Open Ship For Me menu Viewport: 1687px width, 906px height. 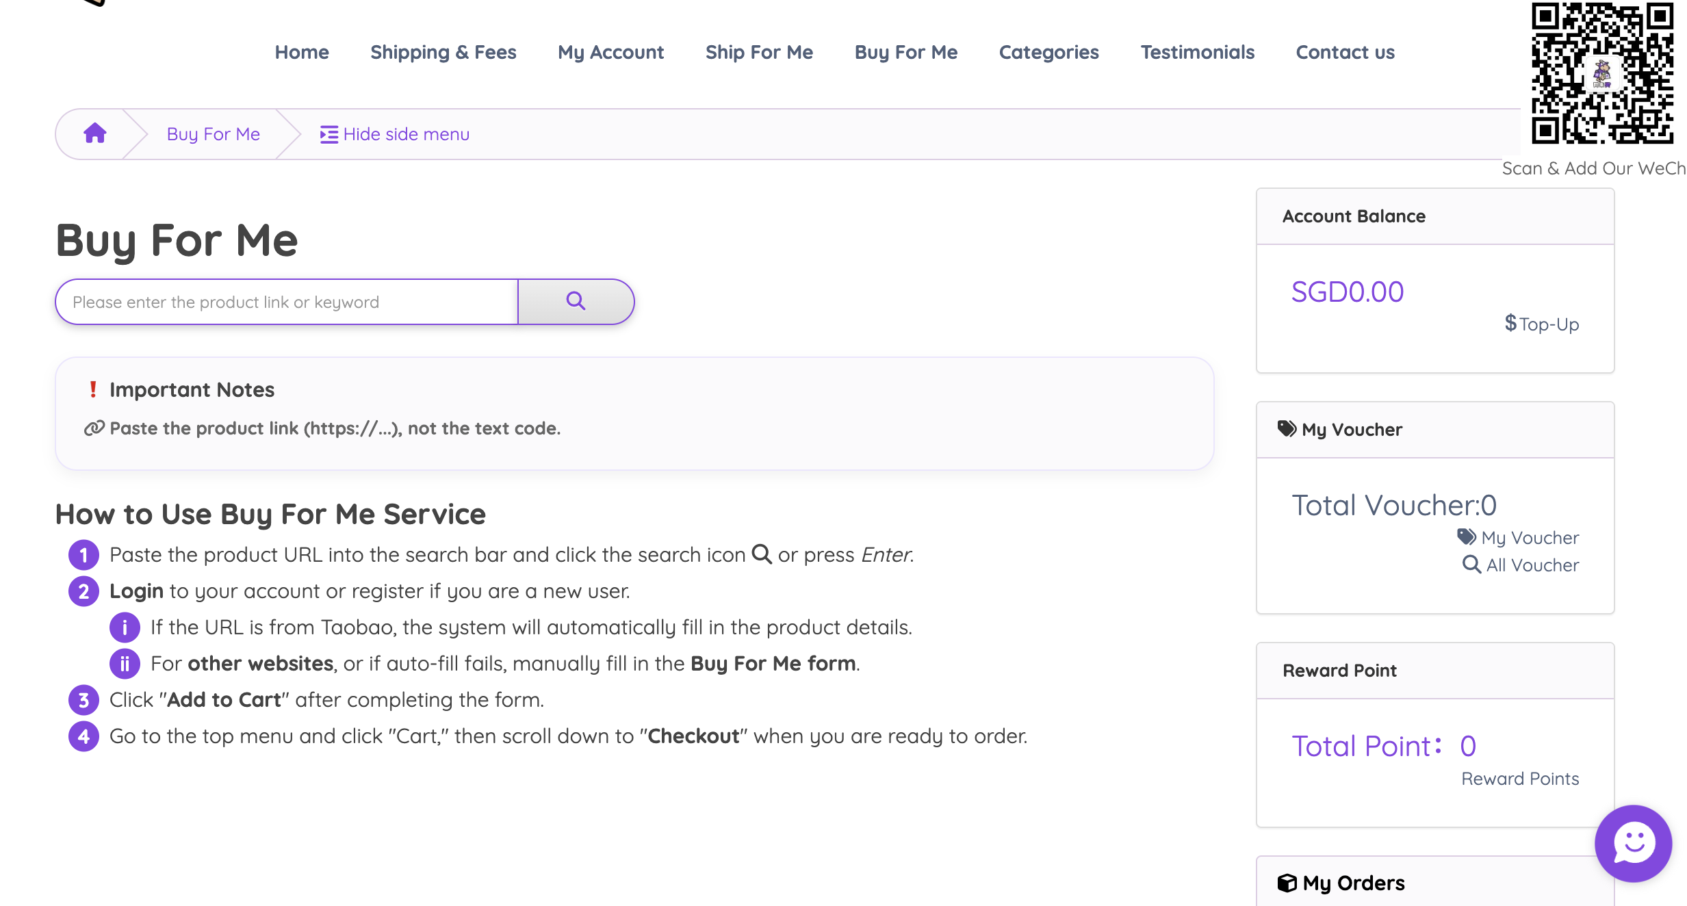pyautogui.click(x=759, y=52)
